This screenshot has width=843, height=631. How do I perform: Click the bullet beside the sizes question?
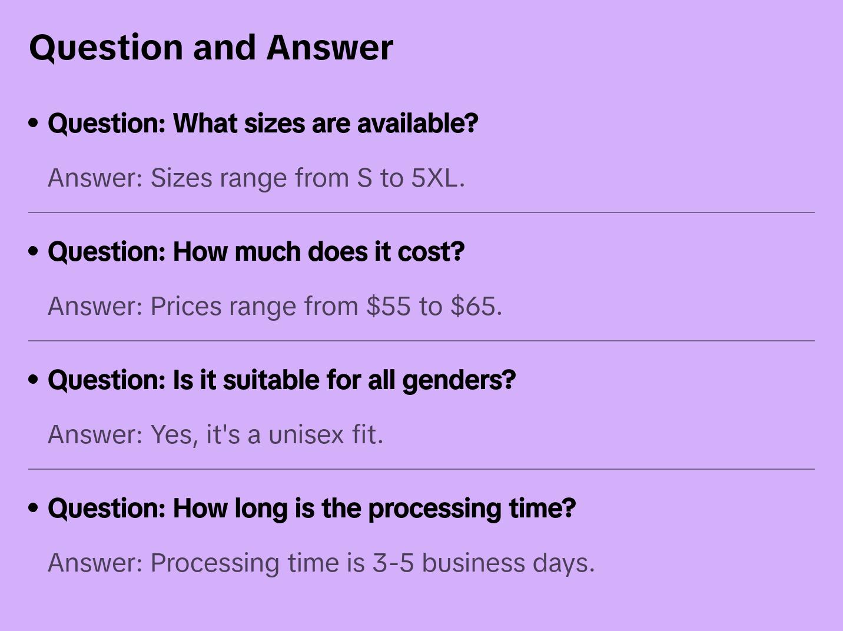click(x=34, y=124)
